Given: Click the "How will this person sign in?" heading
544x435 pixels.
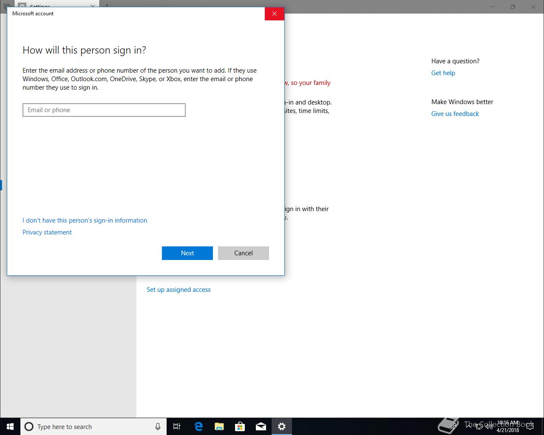Looking at the screenshot, I should click(84, 50).
